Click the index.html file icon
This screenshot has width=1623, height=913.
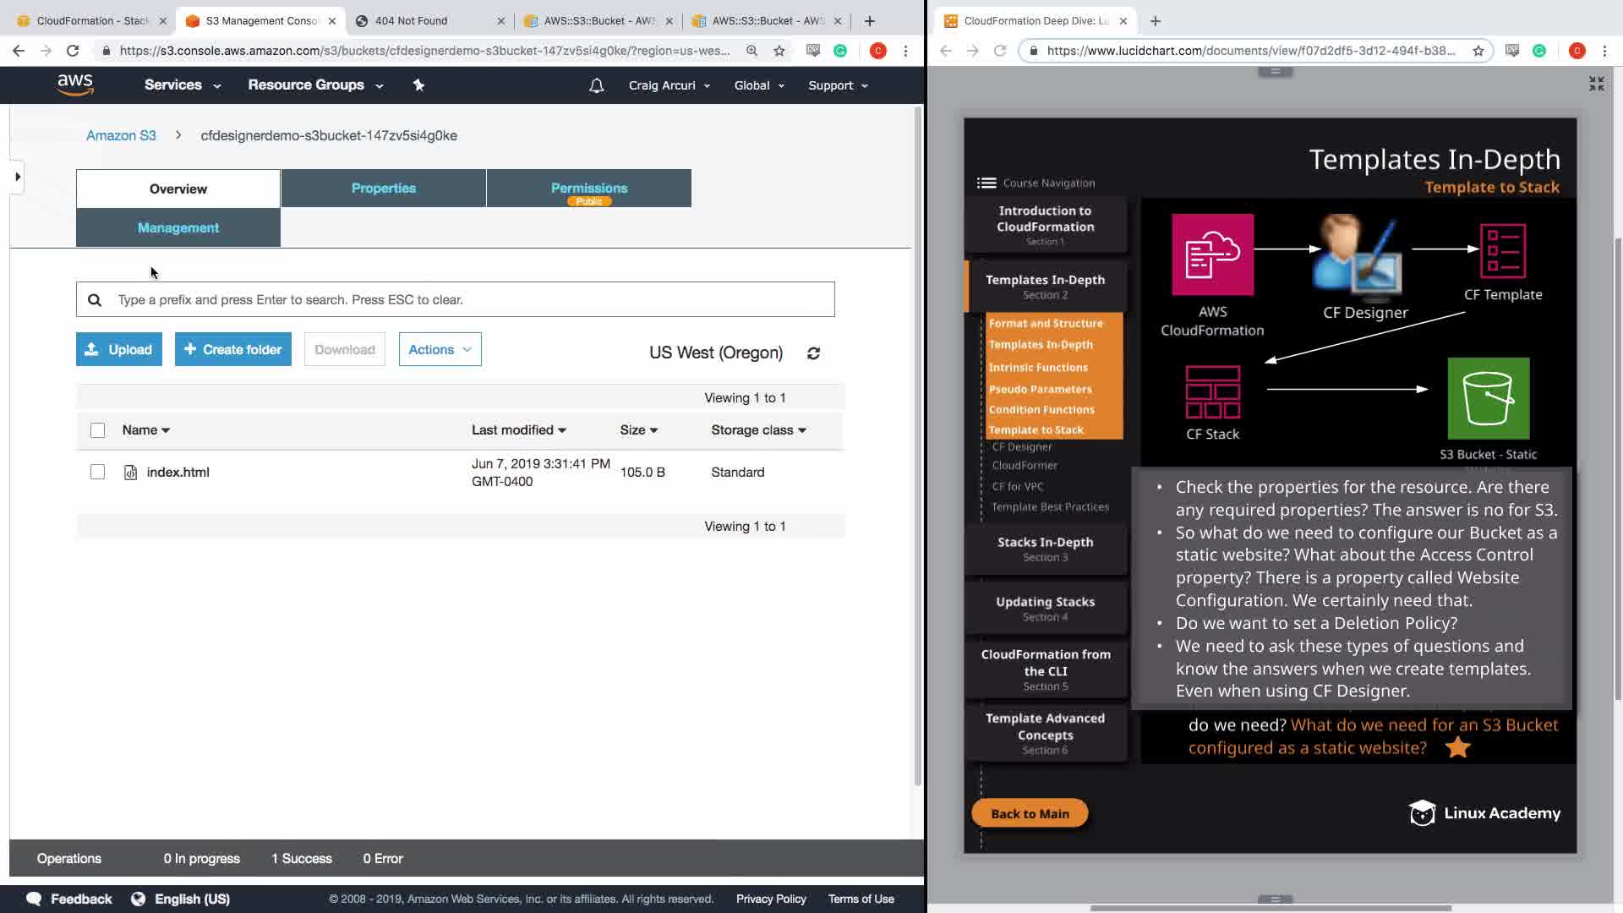[x=130, y=473]
